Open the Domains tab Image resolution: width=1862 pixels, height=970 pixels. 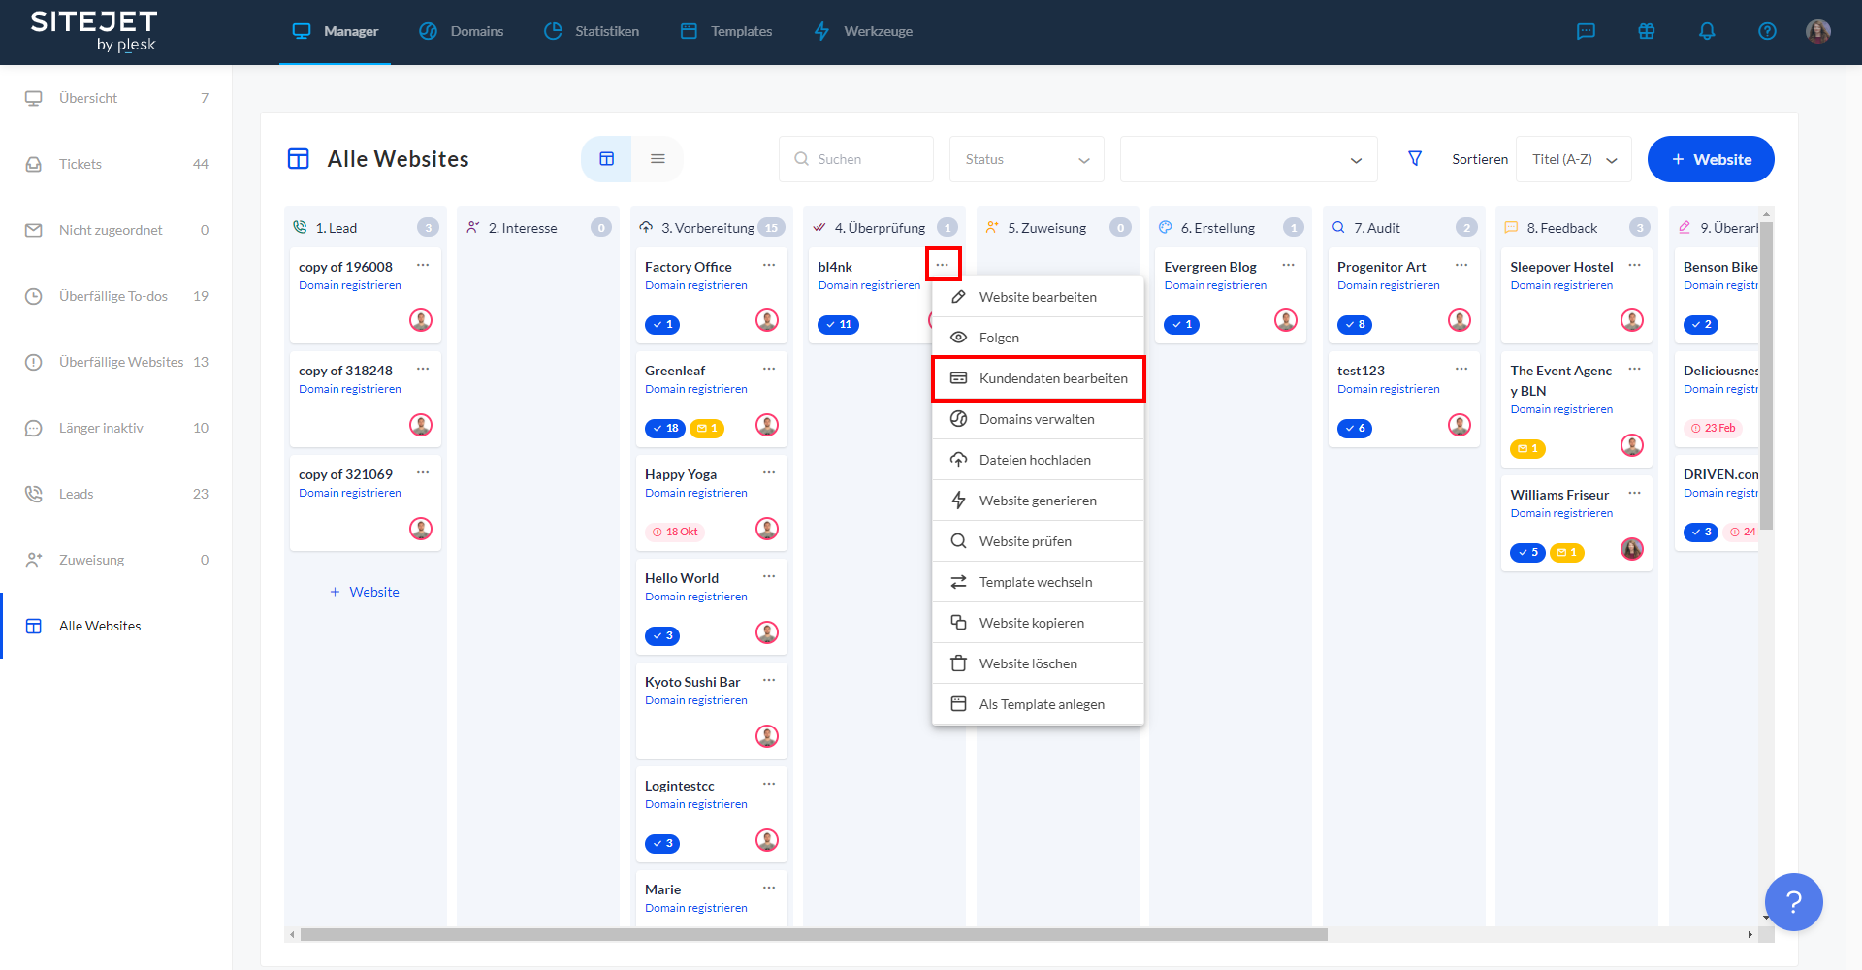tap(462, 31)
